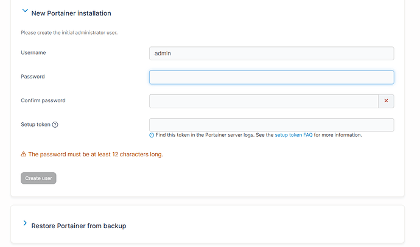This screenshot has width=420, height=247.
Task: Open the setup token FAQ link
Action: coord(293,135)
